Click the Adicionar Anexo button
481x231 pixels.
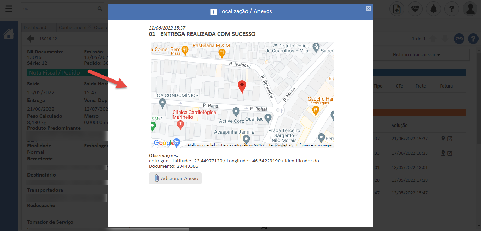[175, 178]
